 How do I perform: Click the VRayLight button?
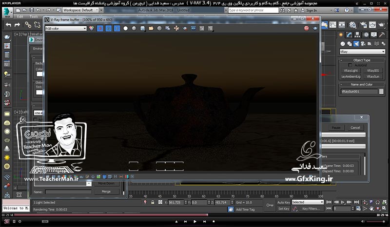[x=351, y=70]
